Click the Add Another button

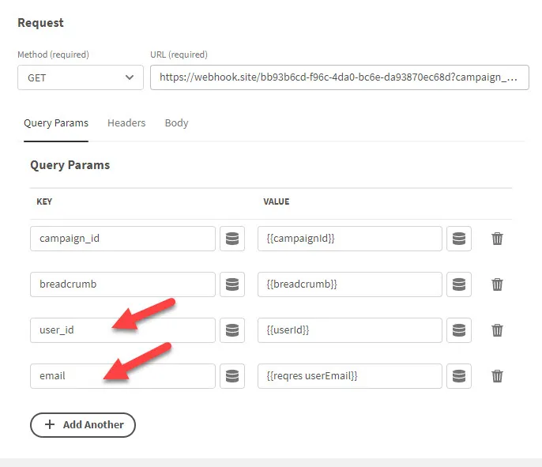(x=83, y=425)
